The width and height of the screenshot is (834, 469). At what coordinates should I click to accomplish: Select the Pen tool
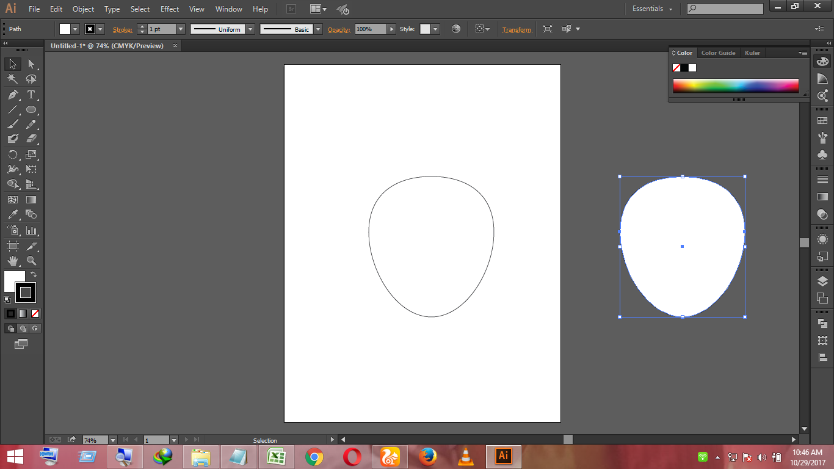[x=12, y=95]
